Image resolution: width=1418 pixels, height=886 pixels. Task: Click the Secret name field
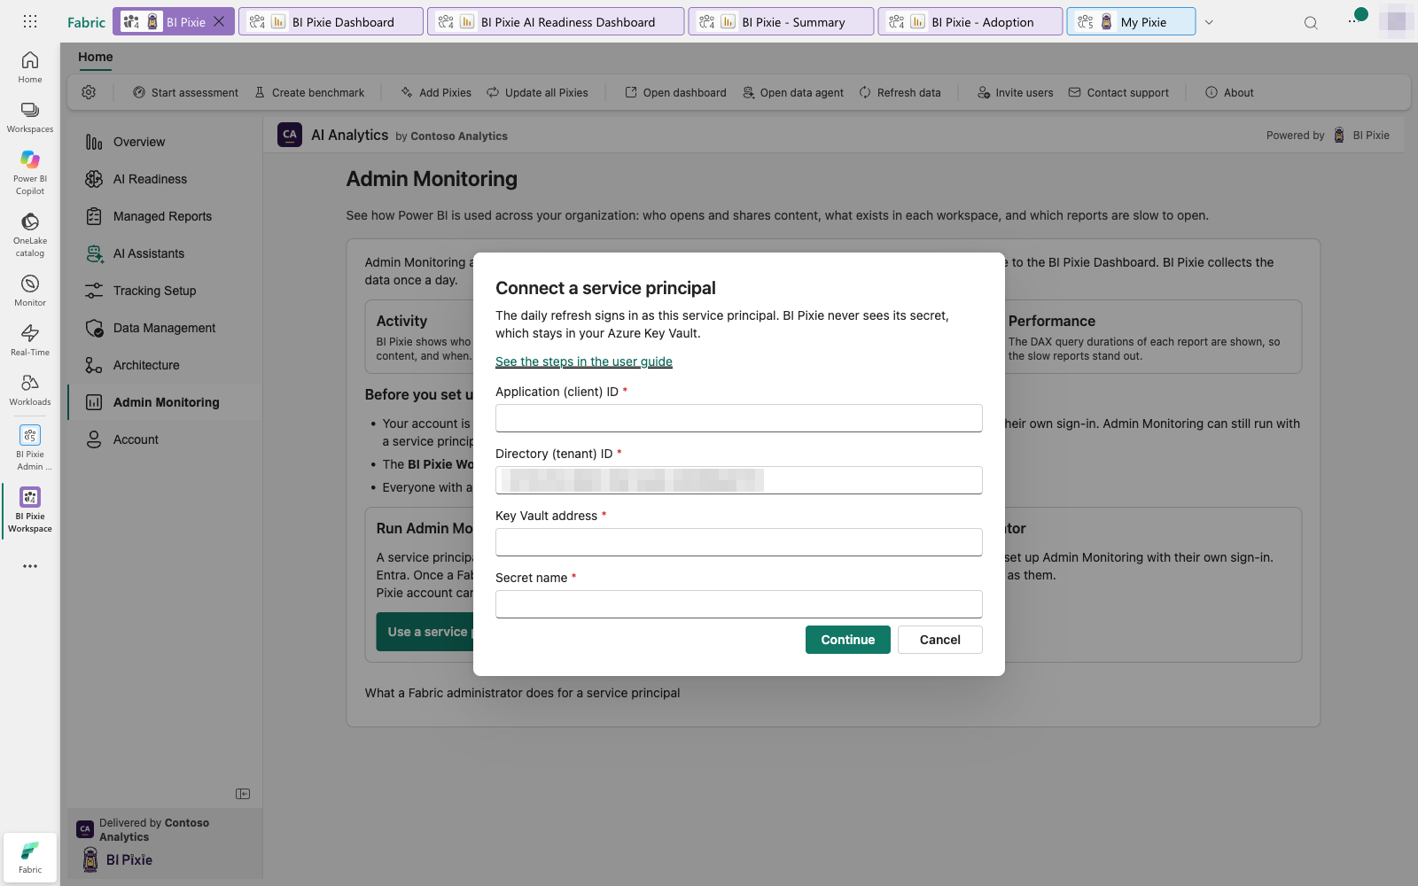coord(739,604)
